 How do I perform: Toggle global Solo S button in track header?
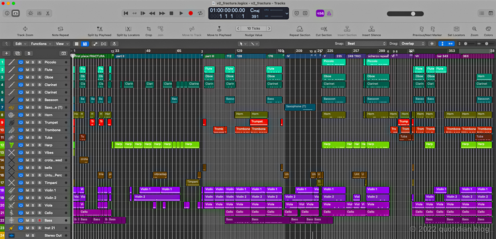pyautogui.click(x=29, y=53)
